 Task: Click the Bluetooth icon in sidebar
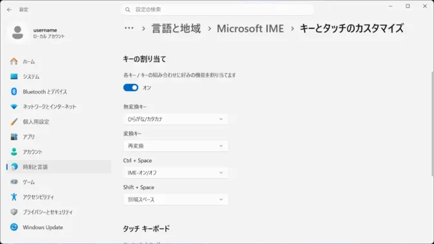click(x=14, y=92)
